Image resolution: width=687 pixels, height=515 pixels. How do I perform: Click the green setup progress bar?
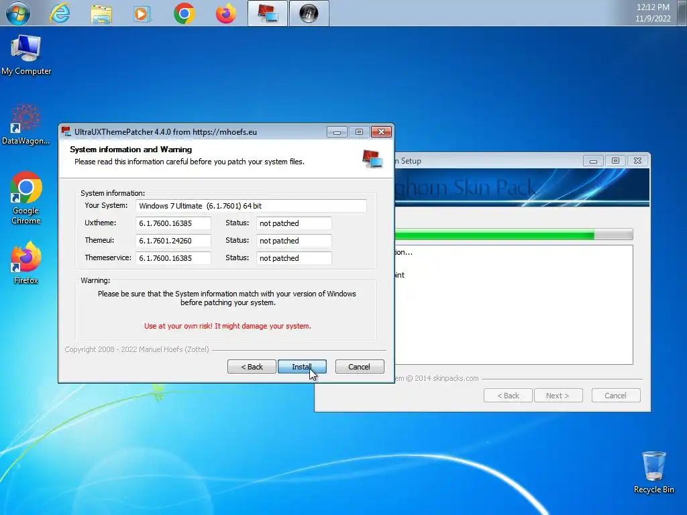tap(513, 235)
